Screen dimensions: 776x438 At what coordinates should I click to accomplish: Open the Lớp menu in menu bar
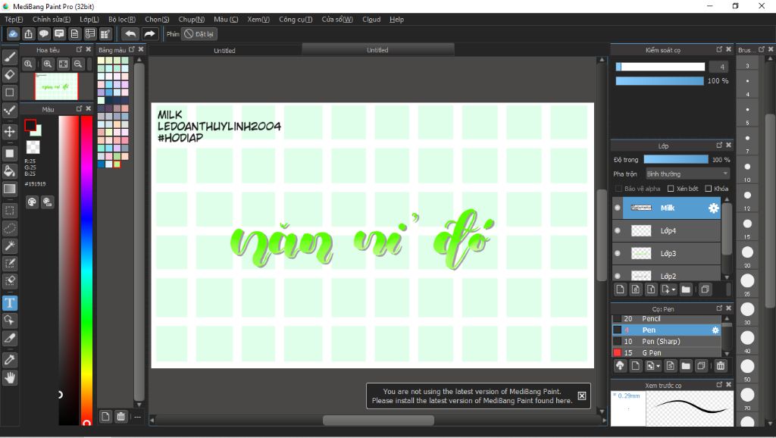click(89, 19)
